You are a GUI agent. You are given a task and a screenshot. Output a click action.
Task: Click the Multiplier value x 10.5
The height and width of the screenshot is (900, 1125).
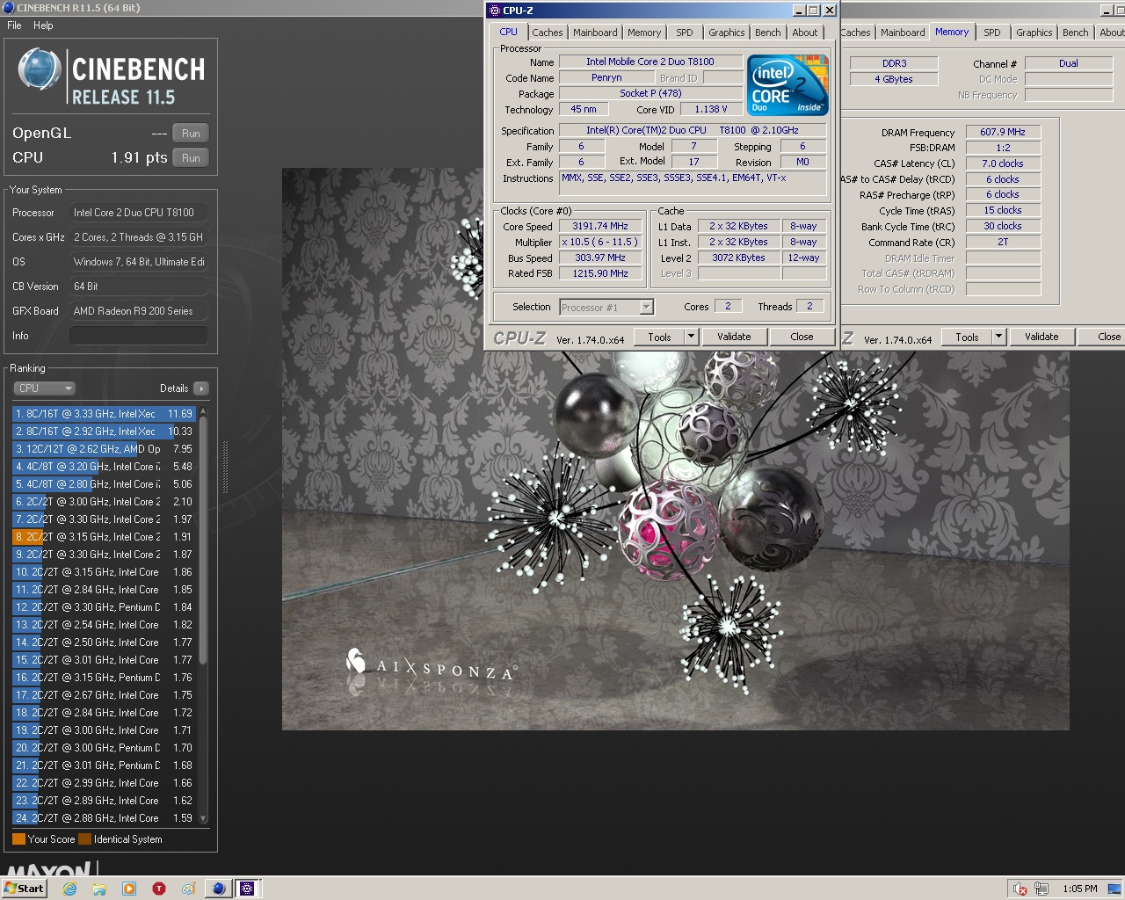[x=600, y=242]
